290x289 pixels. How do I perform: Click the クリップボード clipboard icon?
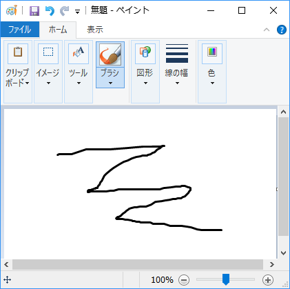pos(18,53)
